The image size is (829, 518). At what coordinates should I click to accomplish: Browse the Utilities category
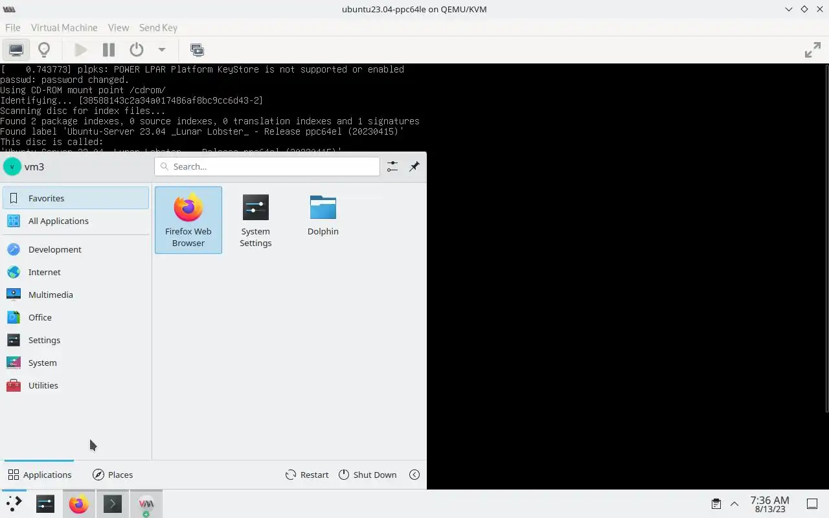tap(76, 385)
